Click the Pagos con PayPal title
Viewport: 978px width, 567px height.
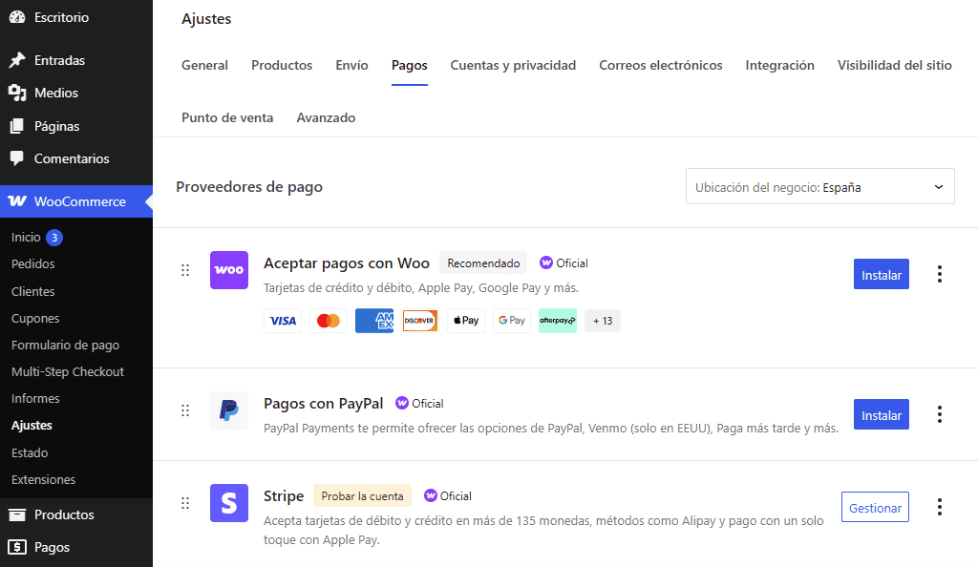click(x=323, y=404)
